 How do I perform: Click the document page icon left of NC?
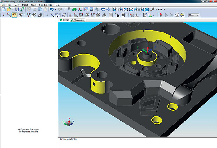[111, 15]
